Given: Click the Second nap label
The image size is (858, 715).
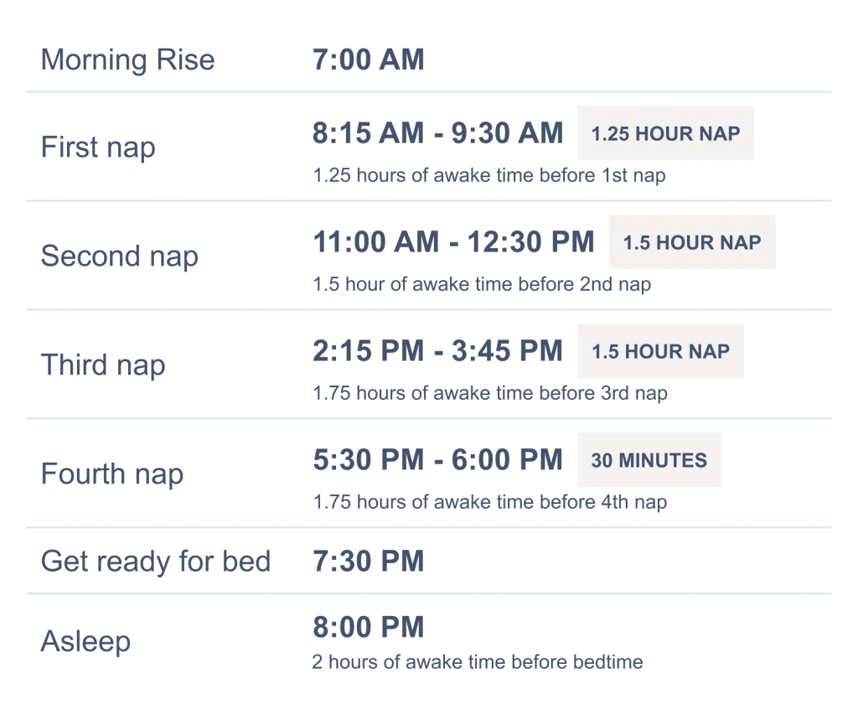Looking at the screenshot, I should click(x=119, y=256).
